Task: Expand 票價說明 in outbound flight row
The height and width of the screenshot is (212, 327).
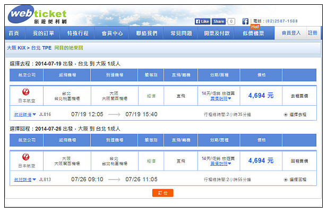Action: [220, 98]
